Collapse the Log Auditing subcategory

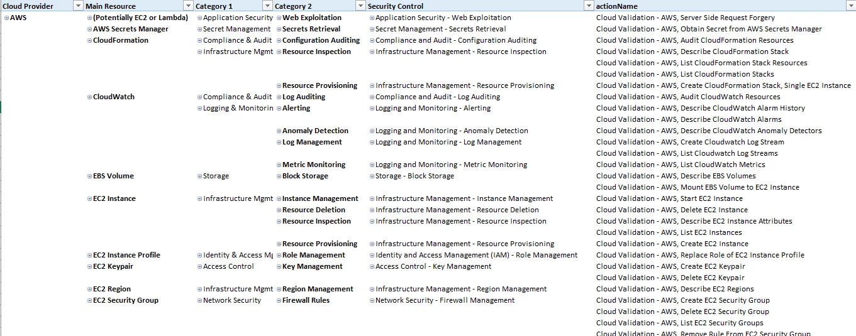coord(279,97)
